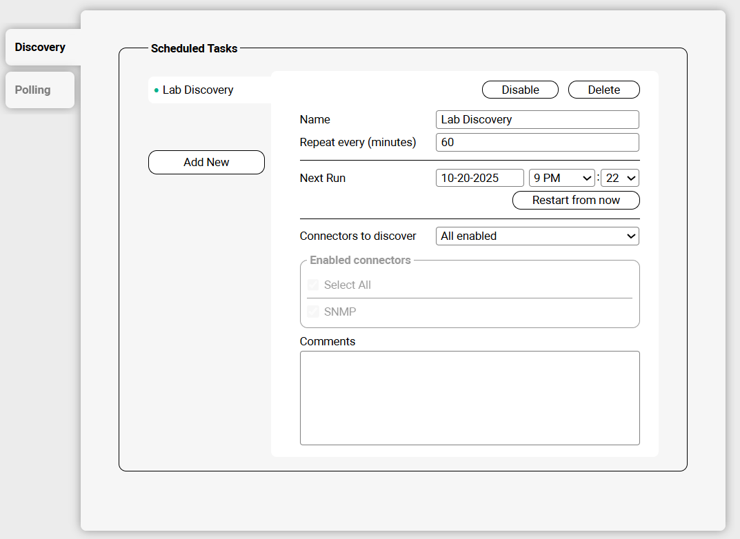Viewport: 740px width, 539px height.
Task: Click the Next Run label text
Action: (323, 179)
